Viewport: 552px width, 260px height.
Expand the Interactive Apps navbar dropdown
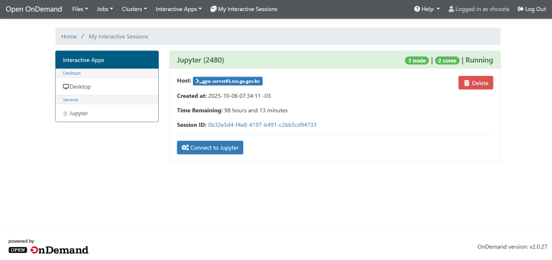coord(178,9)
